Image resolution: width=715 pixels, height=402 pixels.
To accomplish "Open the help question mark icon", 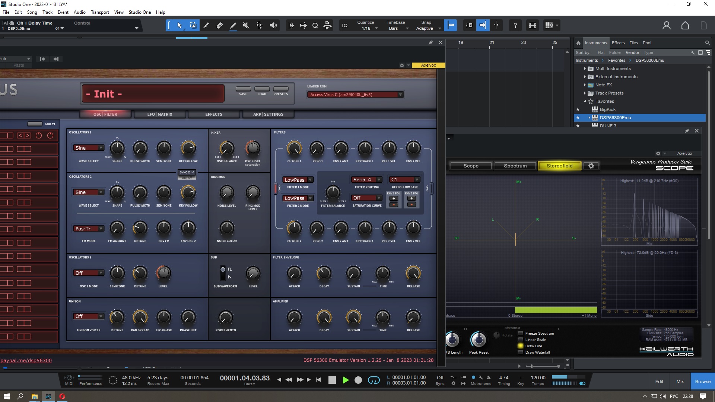I will click(x=515, y=25).
